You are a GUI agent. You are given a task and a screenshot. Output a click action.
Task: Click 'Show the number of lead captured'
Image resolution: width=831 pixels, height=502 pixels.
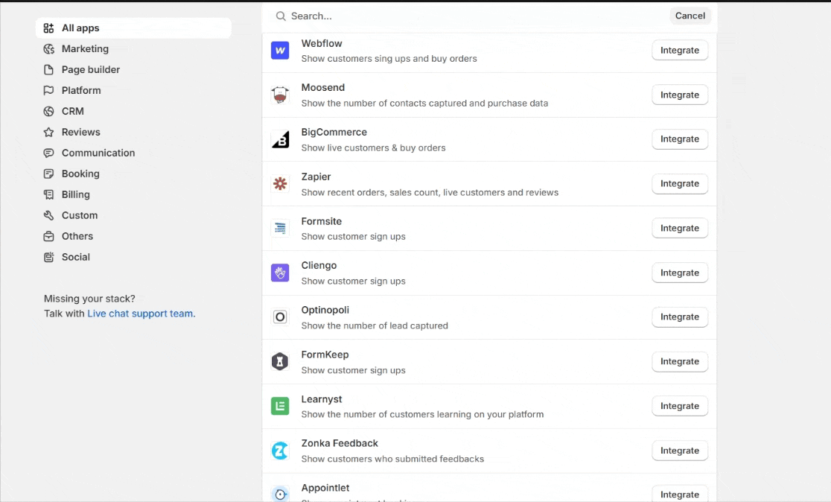click(x=375, y=325)
